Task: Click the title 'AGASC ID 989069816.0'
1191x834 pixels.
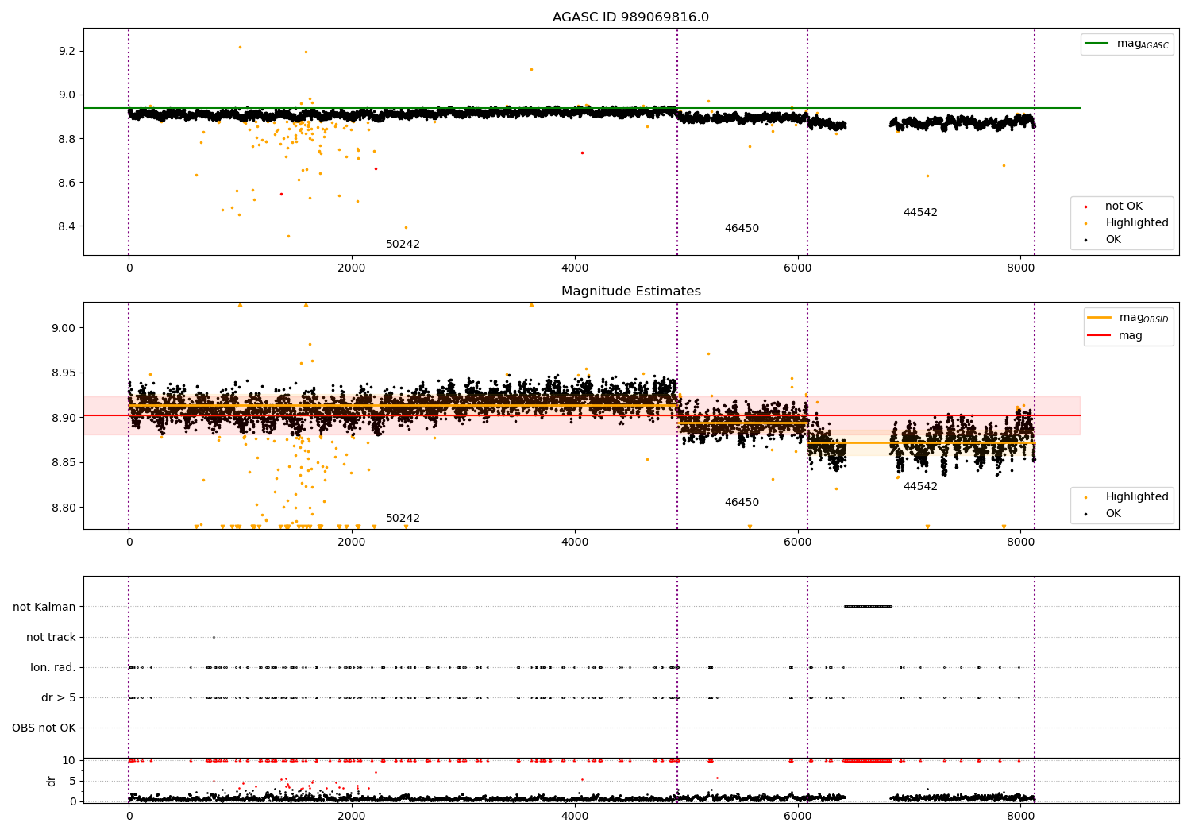Action: (x=630, y=17)
